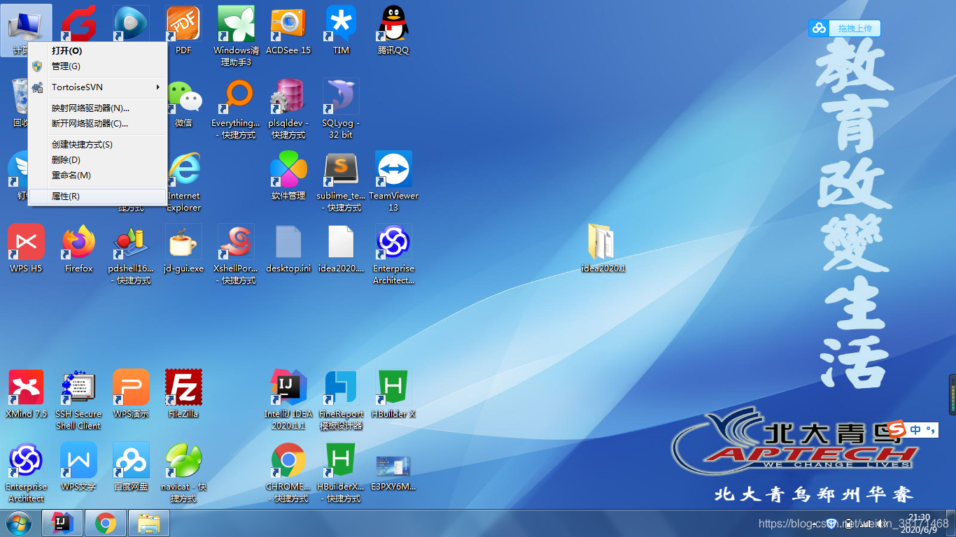The height and width of the screenshot is (537, 956).
Task: Select the WPS文字 desktop icon
Action: (78, 461)
